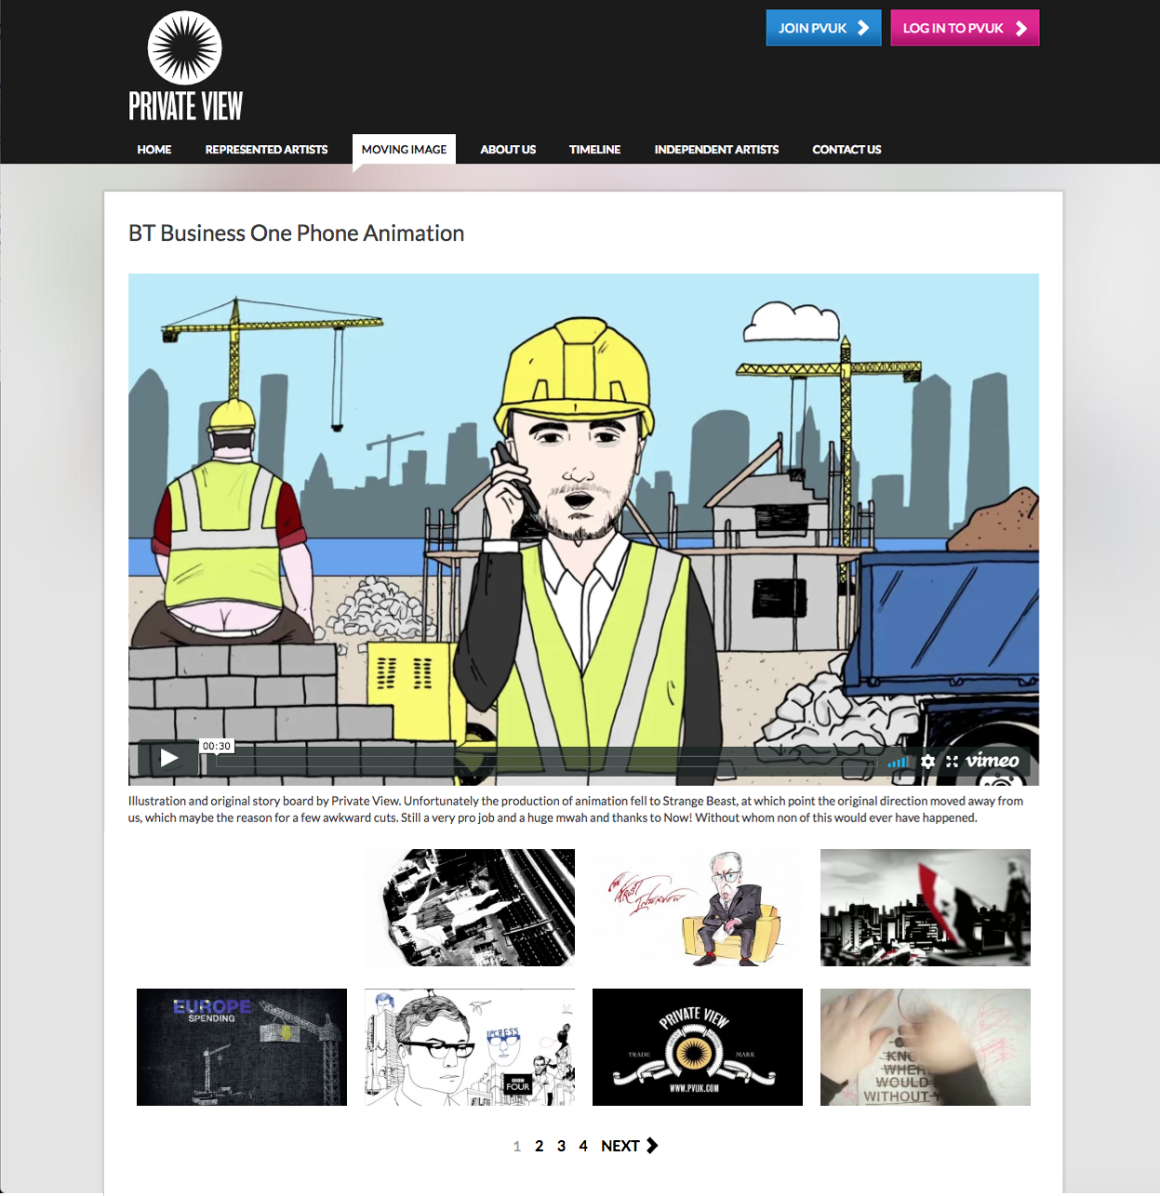Open the Europe Spending thumbnail
Image resolution: width=1160 pixels, height=1196 pixels.
pos(242,1047)
